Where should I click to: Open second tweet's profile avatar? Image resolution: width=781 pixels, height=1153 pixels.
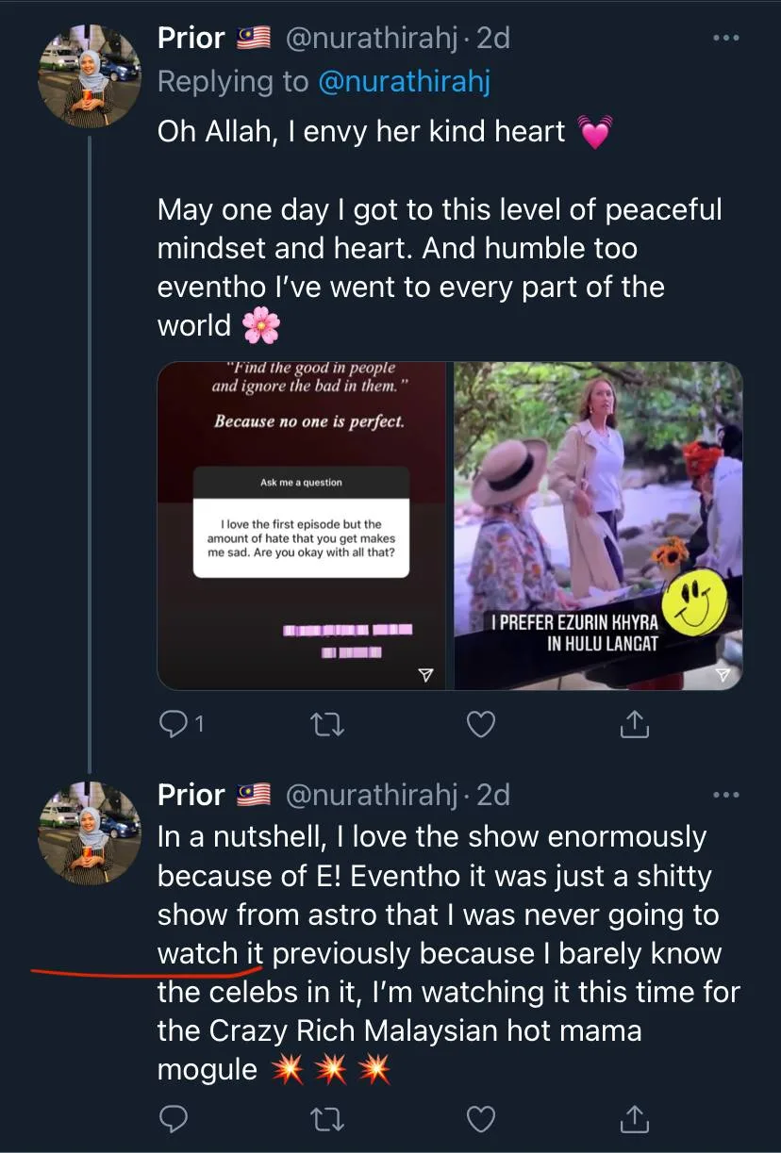(x=90, y=832)
